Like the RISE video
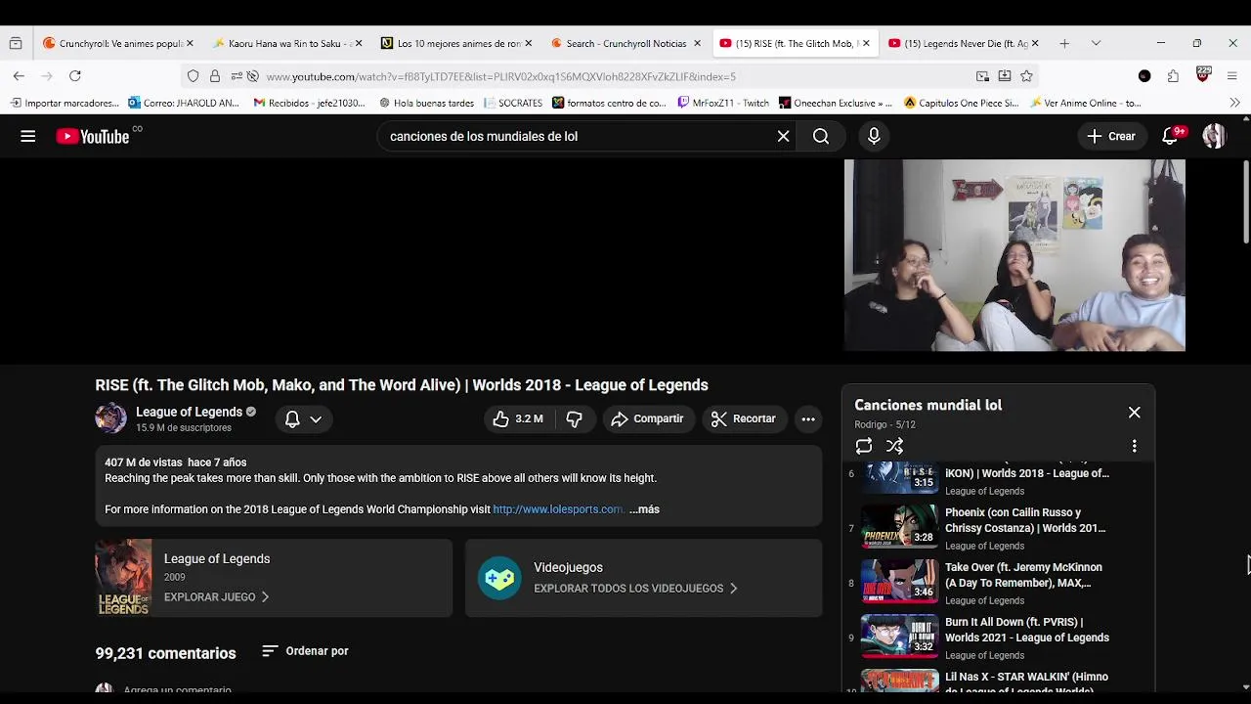1251x704 pixels. pyautogui.click(x=519, y=418)
